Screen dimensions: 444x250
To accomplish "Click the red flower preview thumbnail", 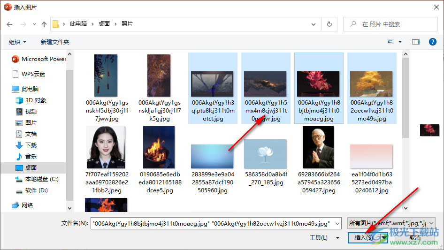I will coord(429,130).
